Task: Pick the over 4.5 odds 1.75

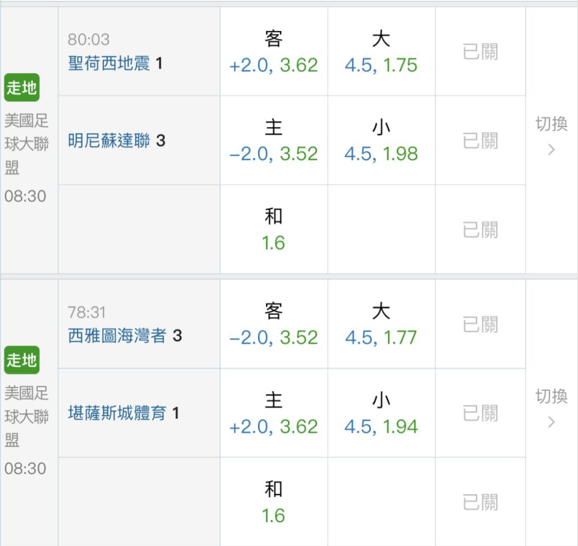Action: (x=381, y=51)
